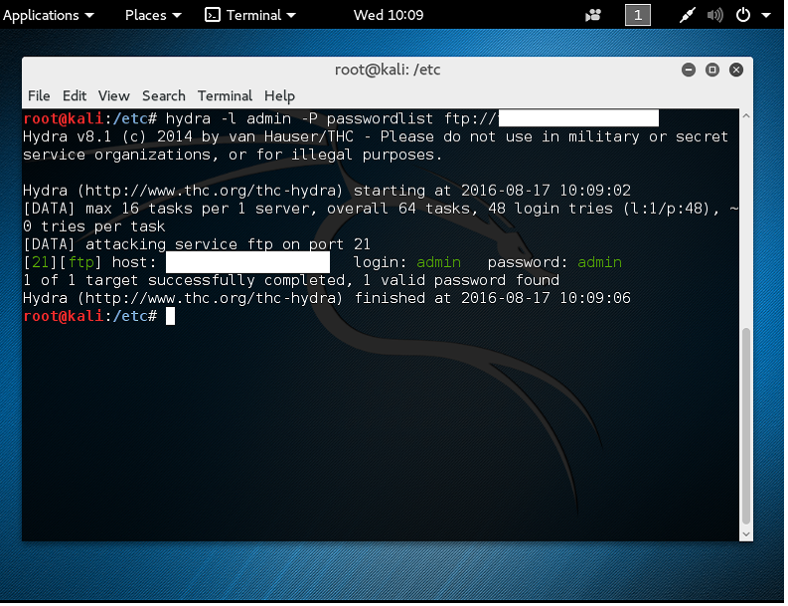Click the Hydra v8.1 banner line
The height and width of the screenshot is (606, 788).
point(376,137)
